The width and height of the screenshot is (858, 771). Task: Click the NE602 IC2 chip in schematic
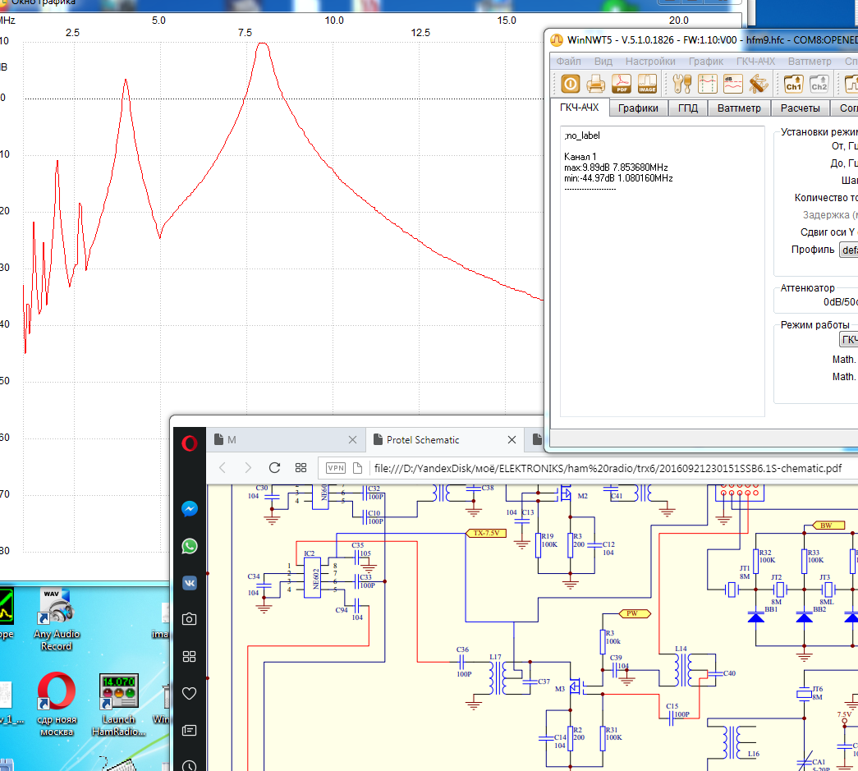point(313,578)
